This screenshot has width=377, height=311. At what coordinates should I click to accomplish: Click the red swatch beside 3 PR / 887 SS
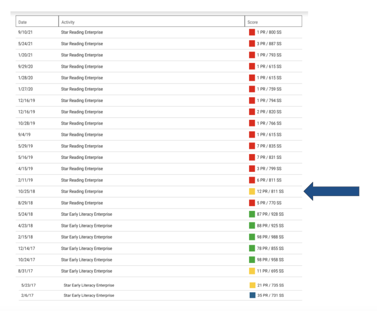252,44
